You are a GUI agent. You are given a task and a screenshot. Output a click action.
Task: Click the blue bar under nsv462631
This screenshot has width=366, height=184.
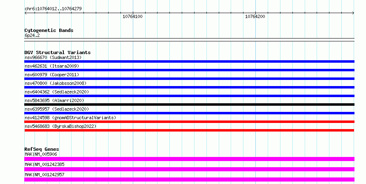189,70
